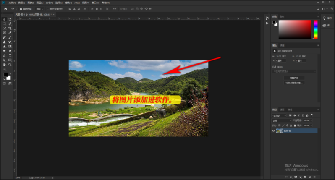The height and width of the screenshot is (180, 335).
Task: Hide the 风景-前 layer via eye icon
Action: click(273, 131)
